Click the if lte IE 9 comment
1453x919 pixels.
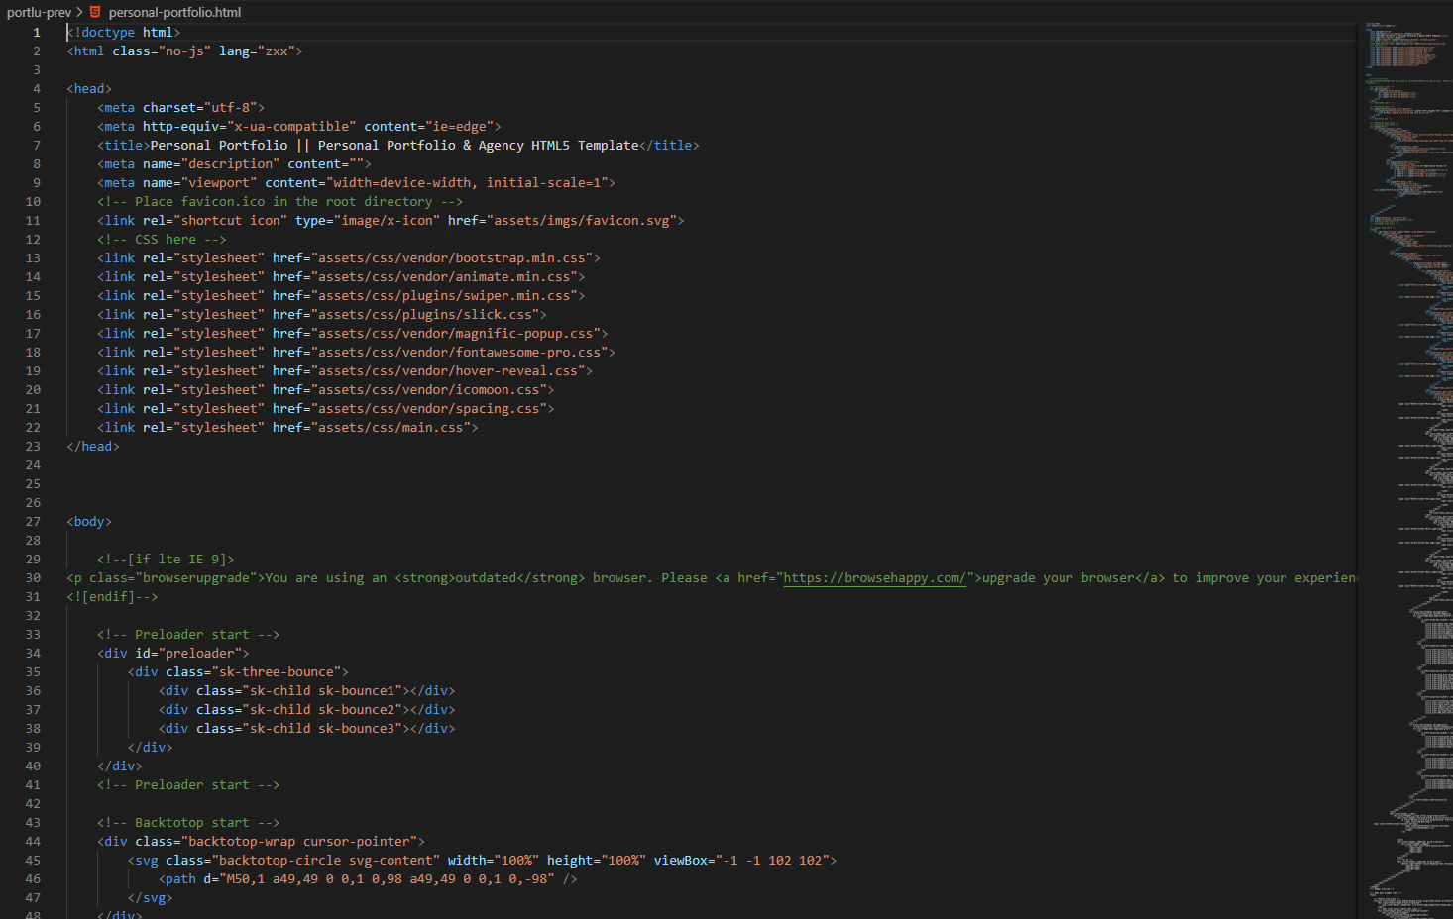pos(166,560)
